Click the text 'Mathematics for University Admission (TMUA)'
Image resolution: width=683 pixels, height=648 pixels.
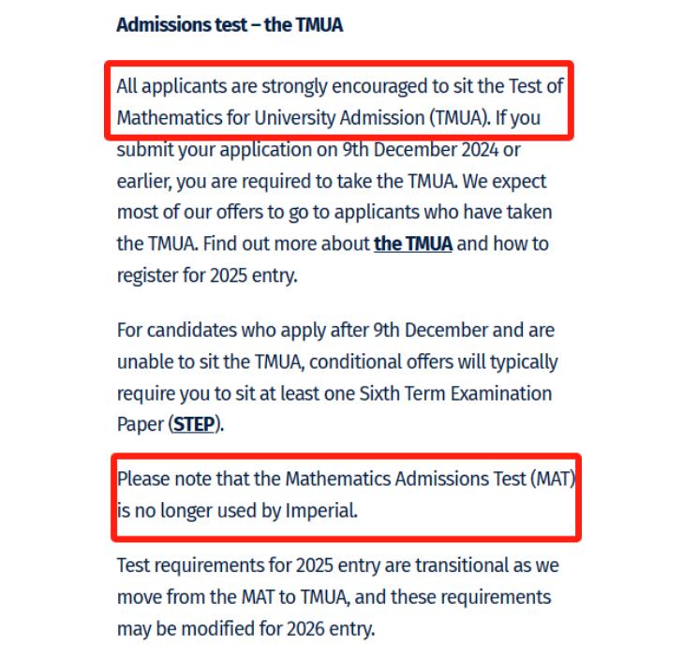(302, 118)
